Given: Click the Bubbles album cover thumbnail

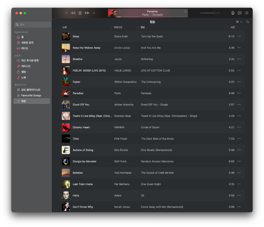Looking at the screenshot, I should (66, 173).
